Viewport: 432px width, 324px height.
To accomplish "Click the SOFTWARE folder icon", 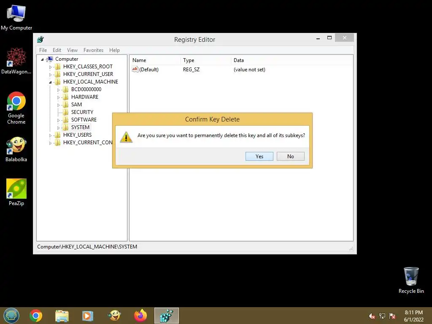I will [x=65, y=119].
